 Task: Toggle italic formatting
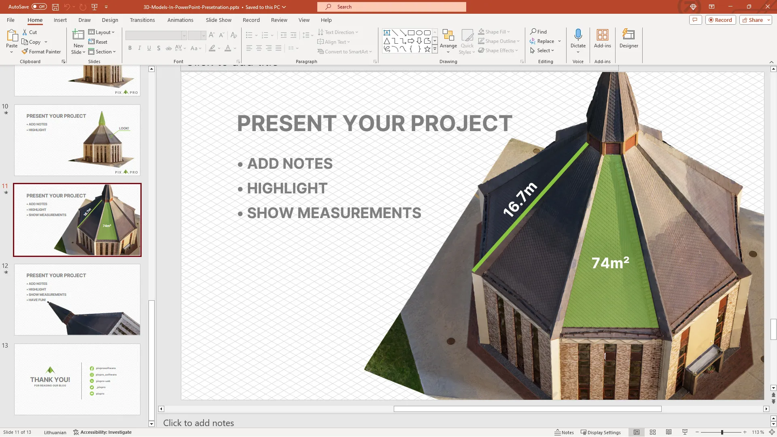tap(139, 48)
